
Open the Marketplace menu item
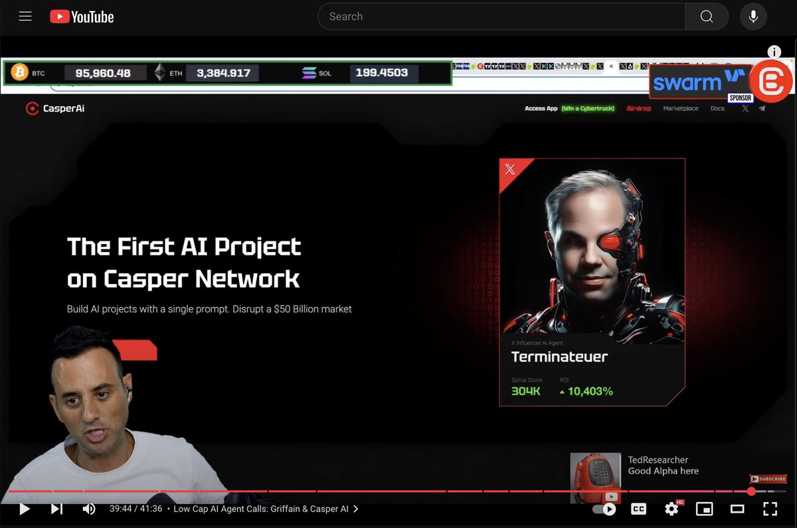click(x=681, y=108)
